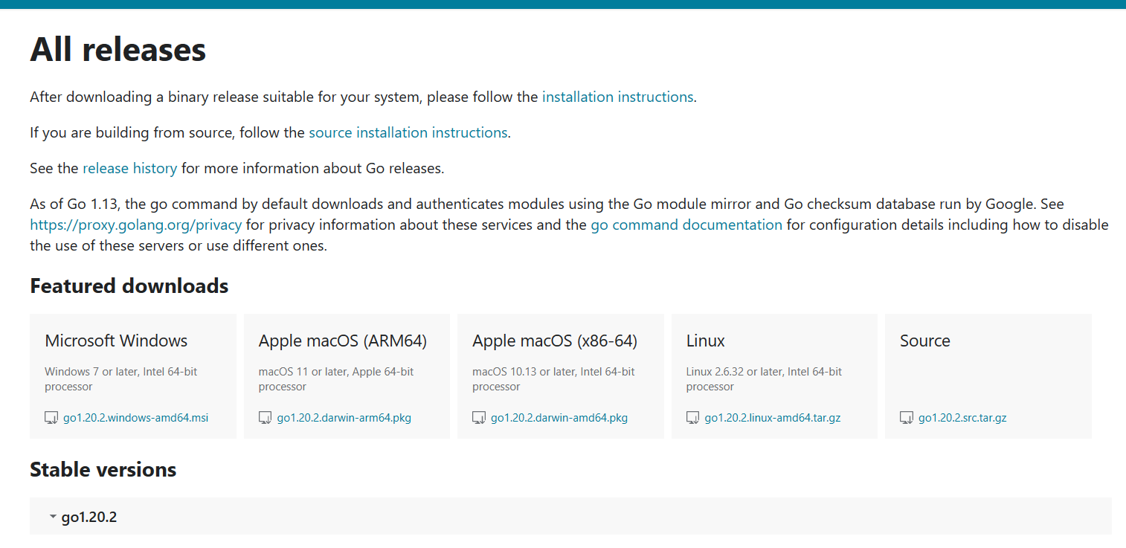This screenshot has width=1126, height=548.
Task: Download go1.20.2.linux-amd64.tar.gz
Action: coord(772,418)
